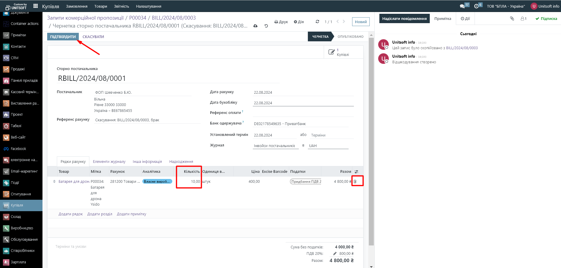Open the Журнал journal dropdown field
This screenshot has width=561, height=268.
click(x=275, y=146)
